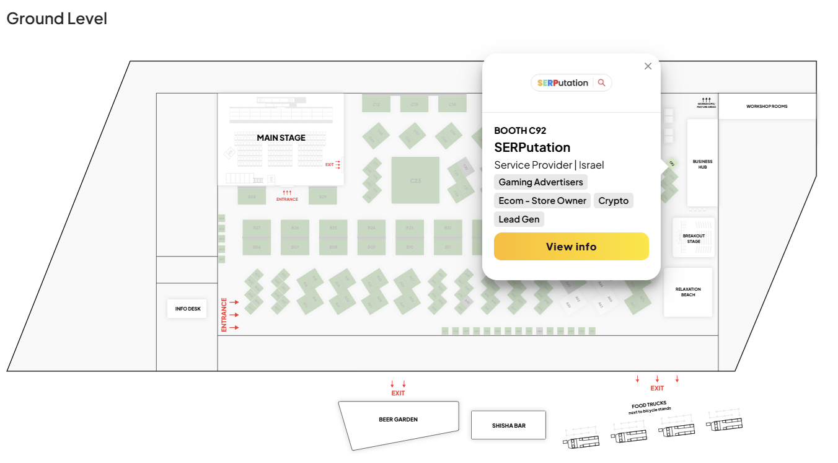Choose booth B22
Image resolution: width=838 pixels, height=463 pixels.
coord(448,228)
